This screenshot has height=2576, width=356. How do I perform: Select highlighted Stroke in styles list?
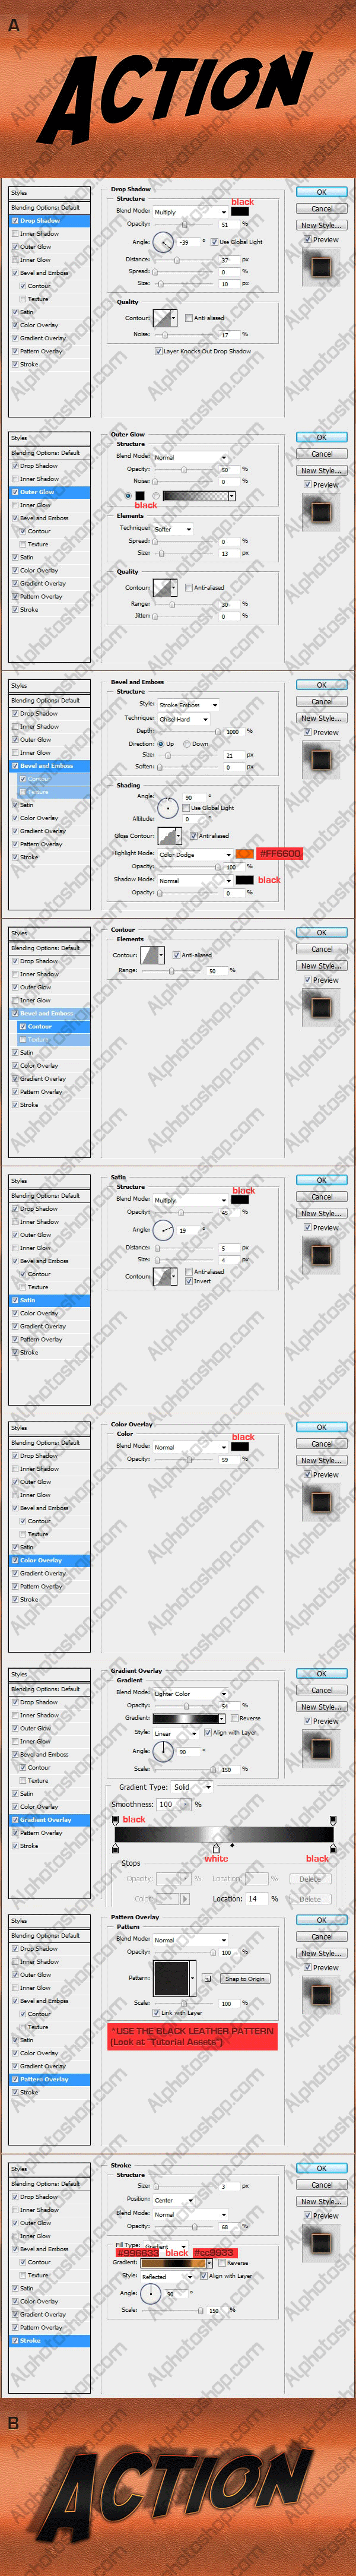tap(49, 2340)
